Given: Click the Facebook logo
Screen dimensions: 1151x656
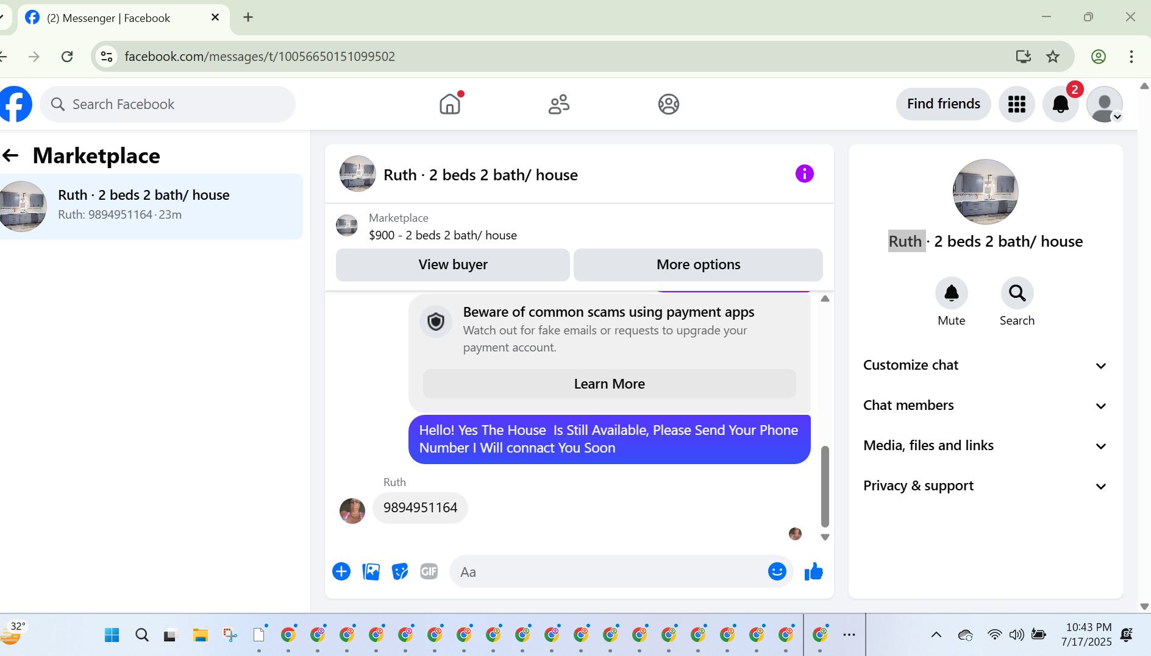Looking at the screenshot, I should pyautogui.click(x=15, y=104).
